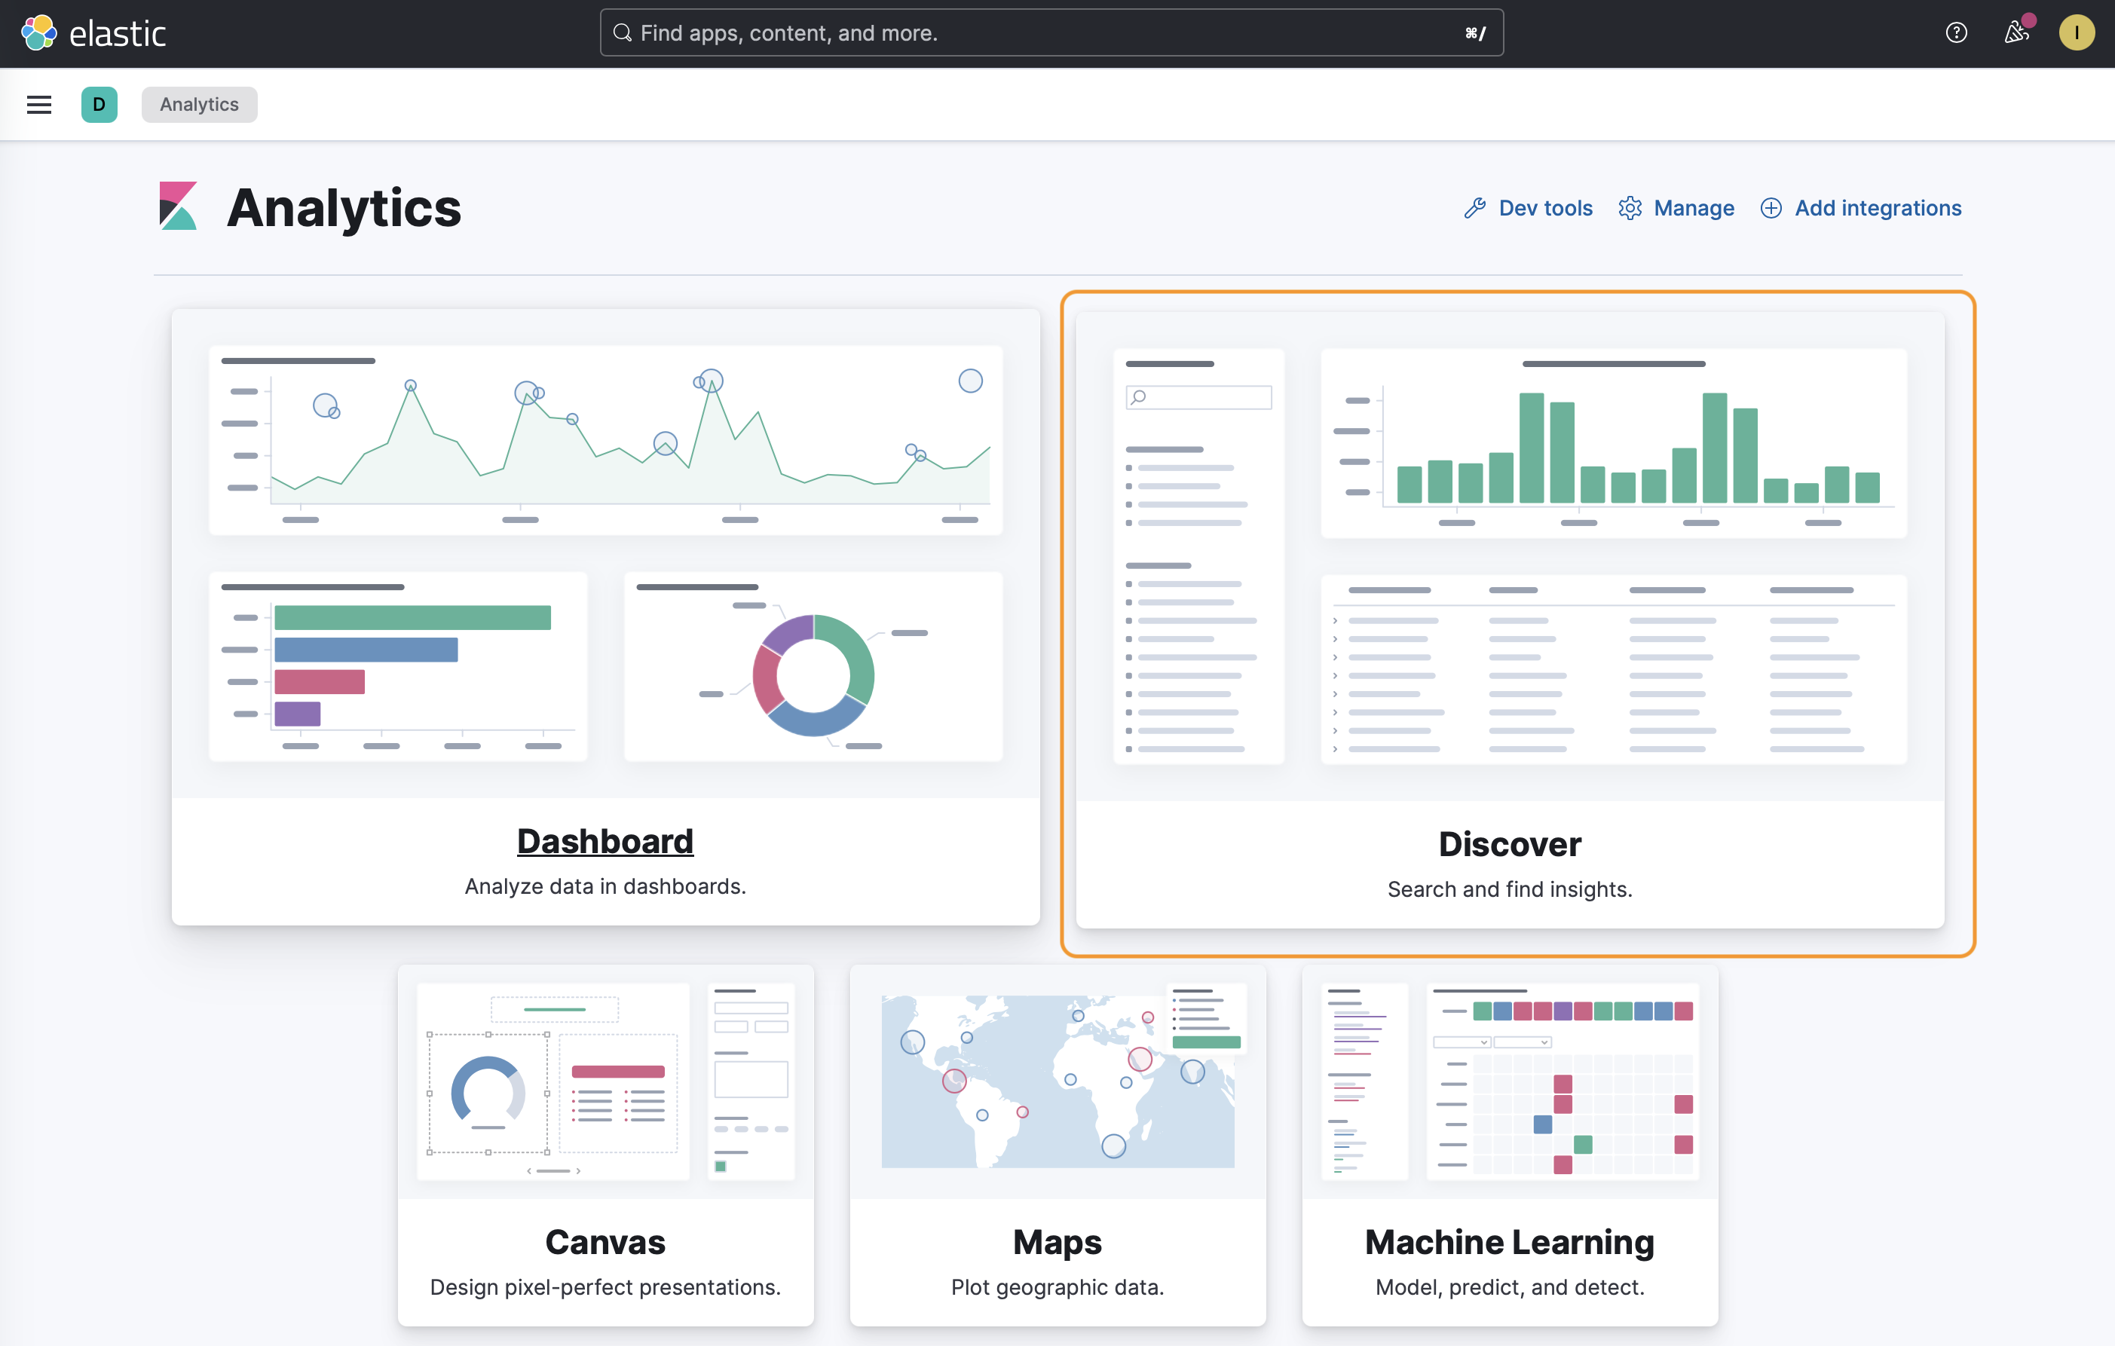2115x1346 pixels.
Task: Open the Discover card
Action: point(1509,844)
